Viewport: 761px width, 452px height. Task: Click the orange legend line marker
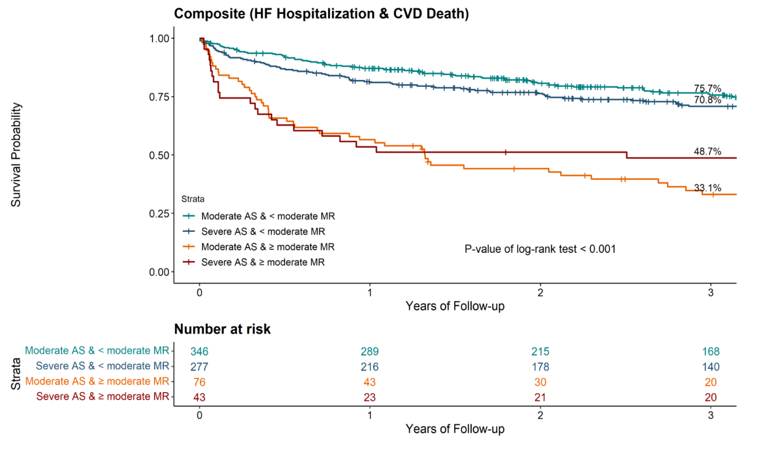click(x=189, y=247)
